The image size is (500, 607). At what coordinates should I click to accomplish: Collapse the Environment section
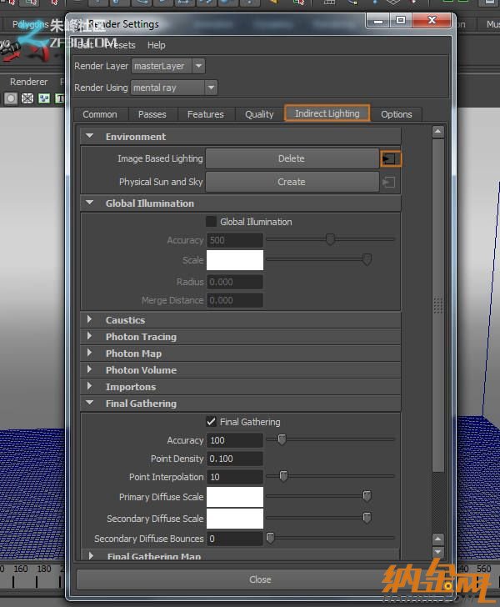click(x=90, y=137)
